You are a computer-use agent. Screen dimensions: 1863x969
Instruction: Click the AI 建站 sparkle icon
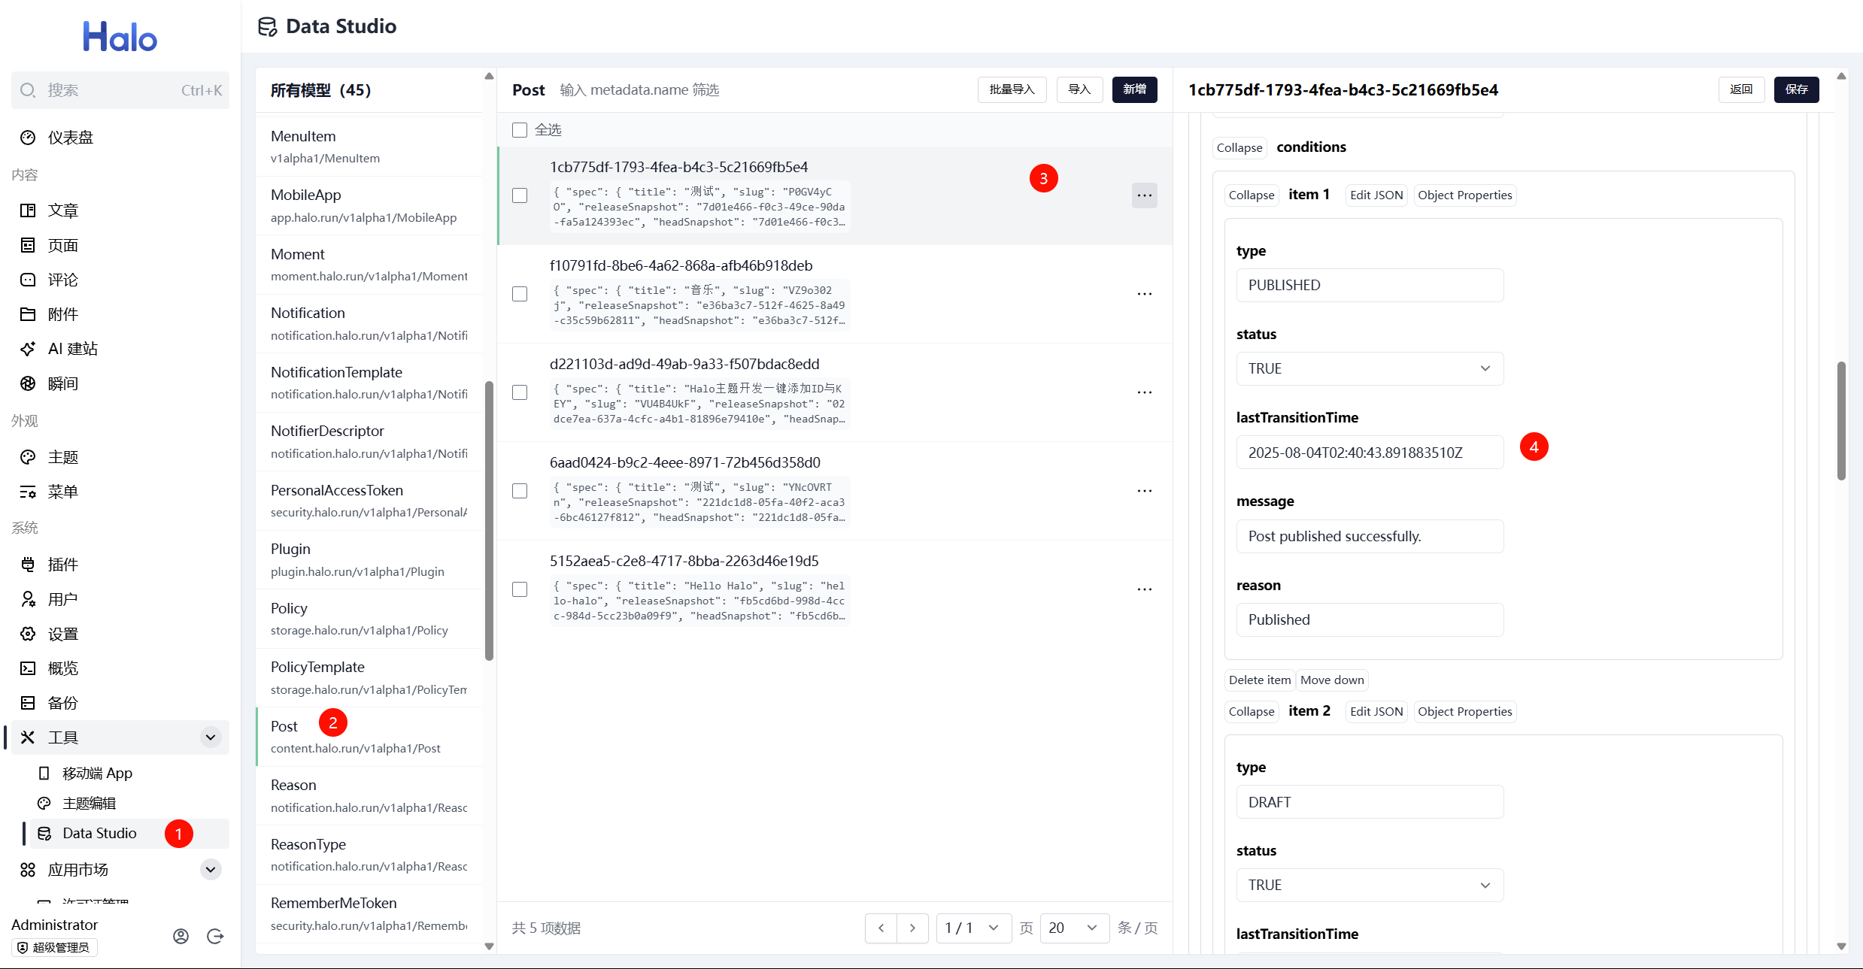click(x=28, y=349)
